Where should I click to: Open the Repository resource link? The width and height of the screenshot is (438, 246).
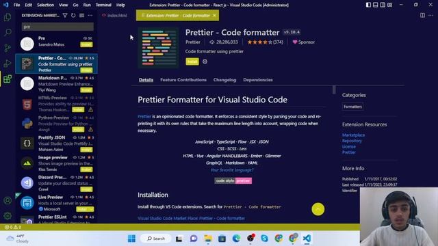(x=352, y=141)
